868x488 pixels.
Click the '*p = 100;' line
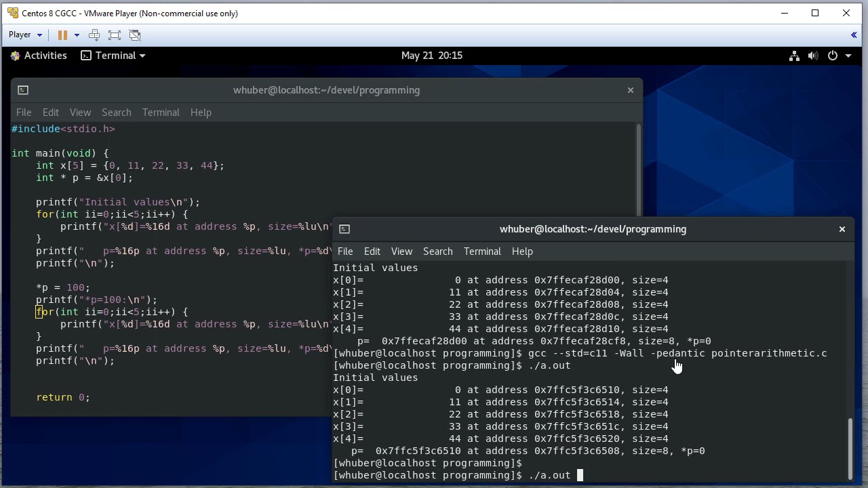[x=63, y=287]
